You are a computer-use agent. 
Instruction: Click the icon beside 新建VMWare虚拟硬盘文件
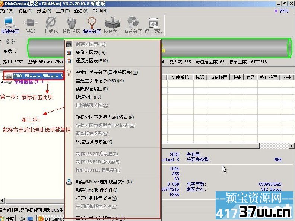pyautogui.click(x=69, y=182)
